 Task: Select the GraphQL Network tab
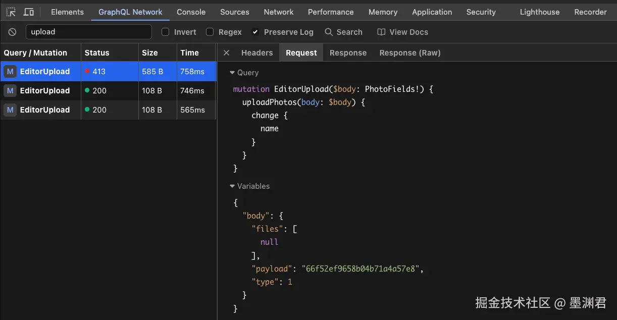[x=130, y=12]
